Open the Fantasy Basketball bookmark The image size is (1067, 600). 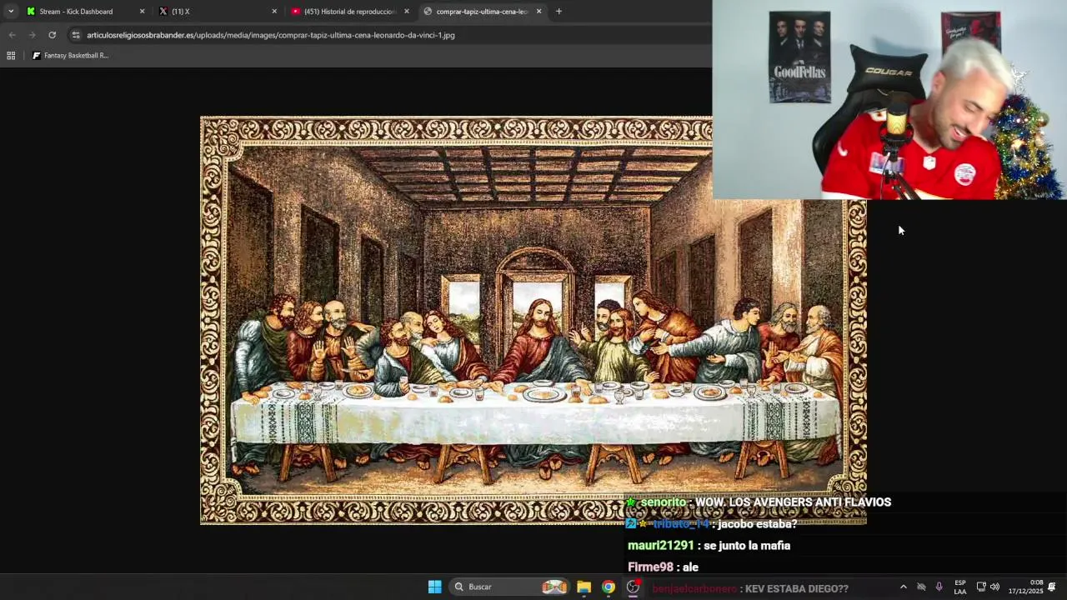tap(71, 56)
